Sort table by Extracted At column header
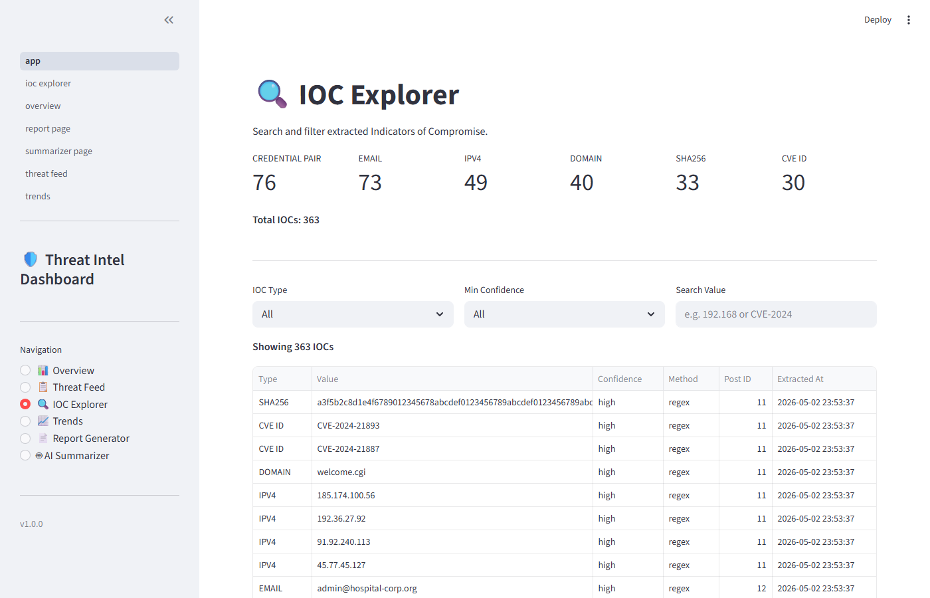 tap(824, 379)
